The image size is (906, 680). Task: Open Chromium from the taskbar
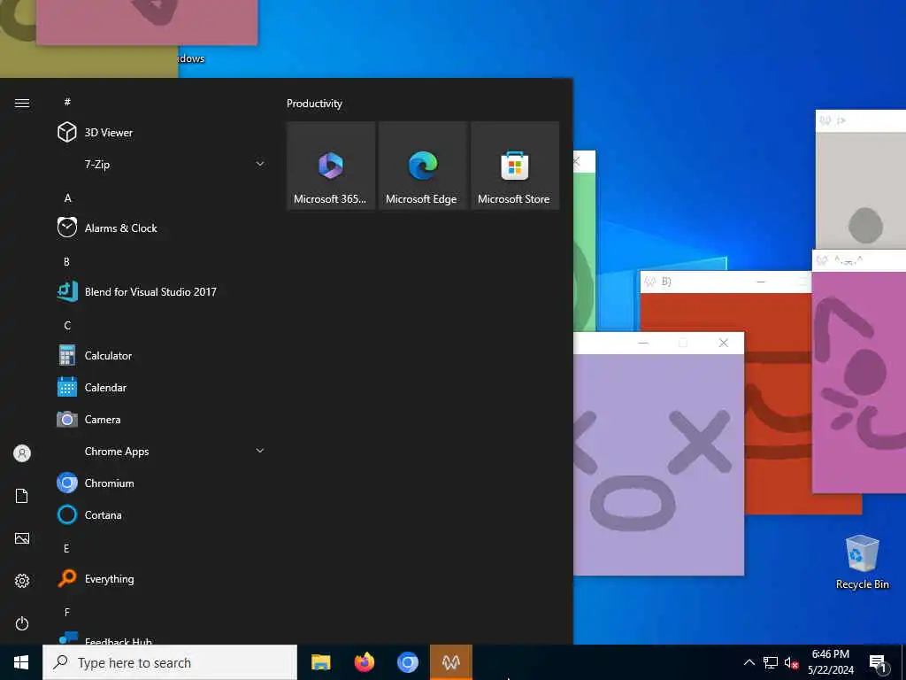click(x=407, y=662)
